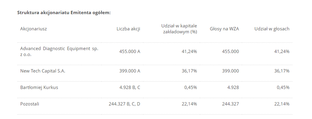
Task: Select the 399.000 A share count
Action: [x=130, y=71]
